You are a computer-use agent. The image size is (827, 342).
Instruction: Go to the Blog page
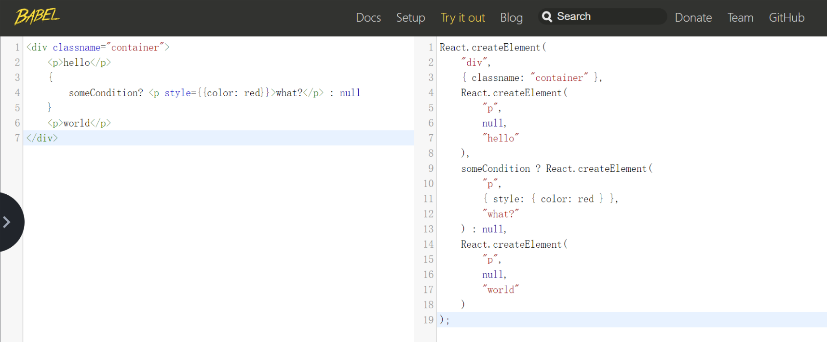511,18
